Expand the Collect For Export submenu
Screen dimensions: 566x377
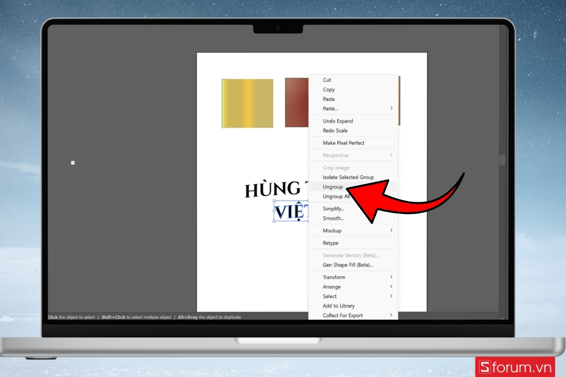click(342, 315)
